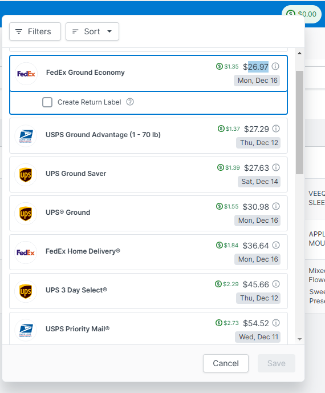This screenshot has height=393, width=325.
Task: Open FedEx Ground Economy price info icon
Action: point(275,66)
